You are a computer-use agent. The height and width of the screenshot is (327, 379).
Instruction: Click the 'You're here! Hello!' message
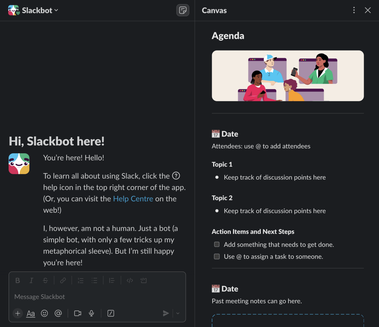click(x=74, y=158)
